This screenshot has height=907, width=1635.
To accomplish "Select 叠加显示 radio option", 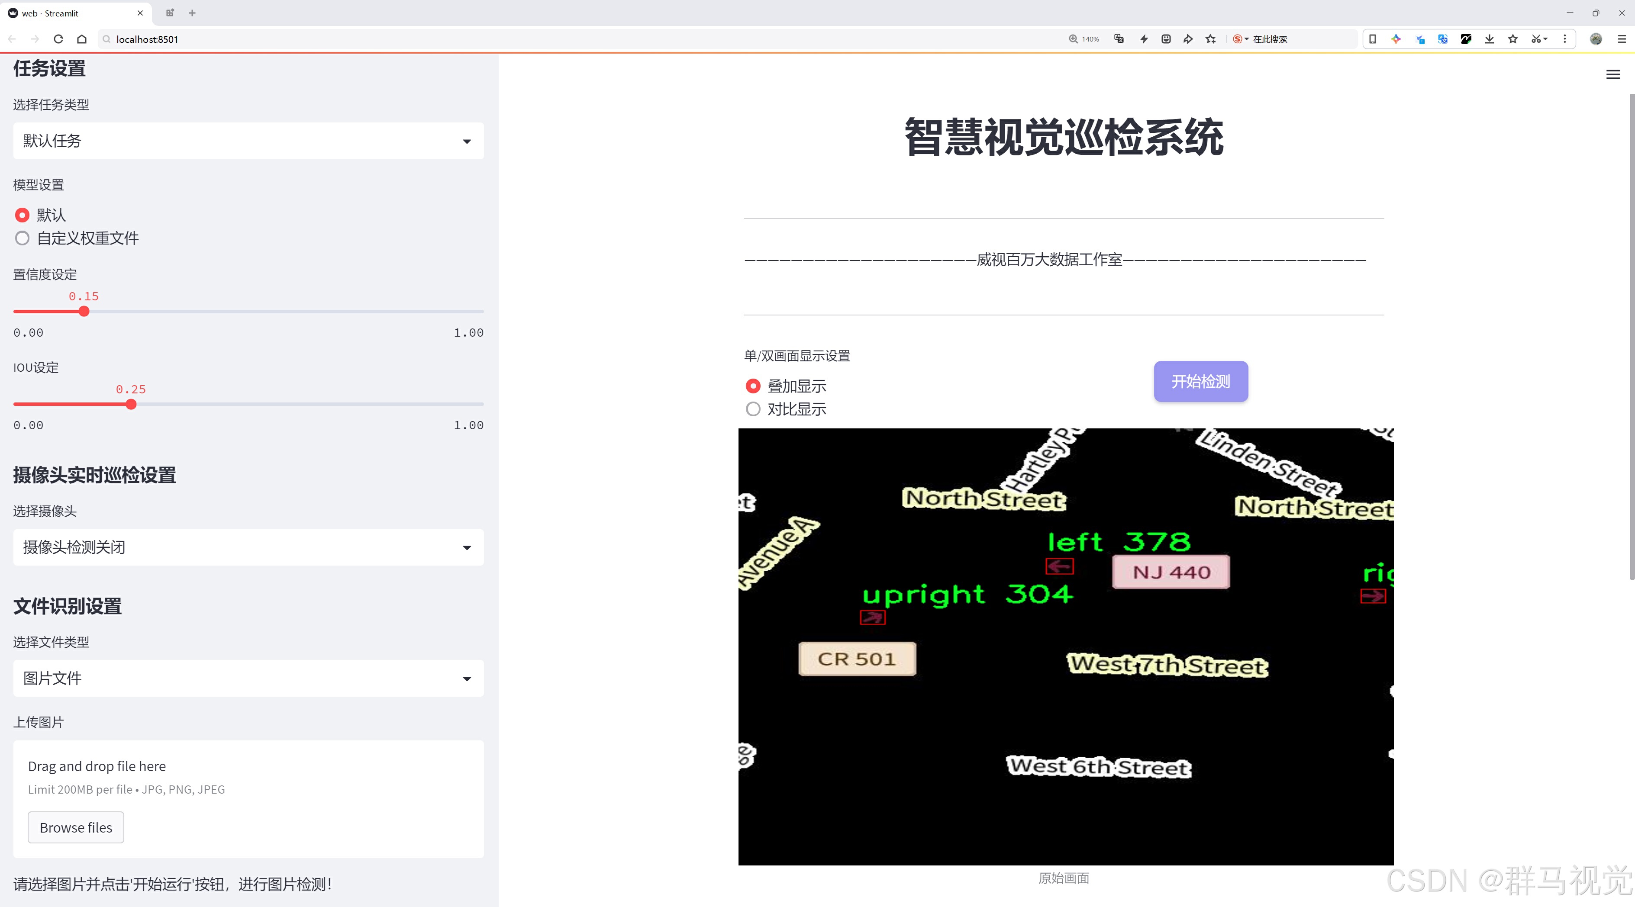I will (x=753, y=386).
